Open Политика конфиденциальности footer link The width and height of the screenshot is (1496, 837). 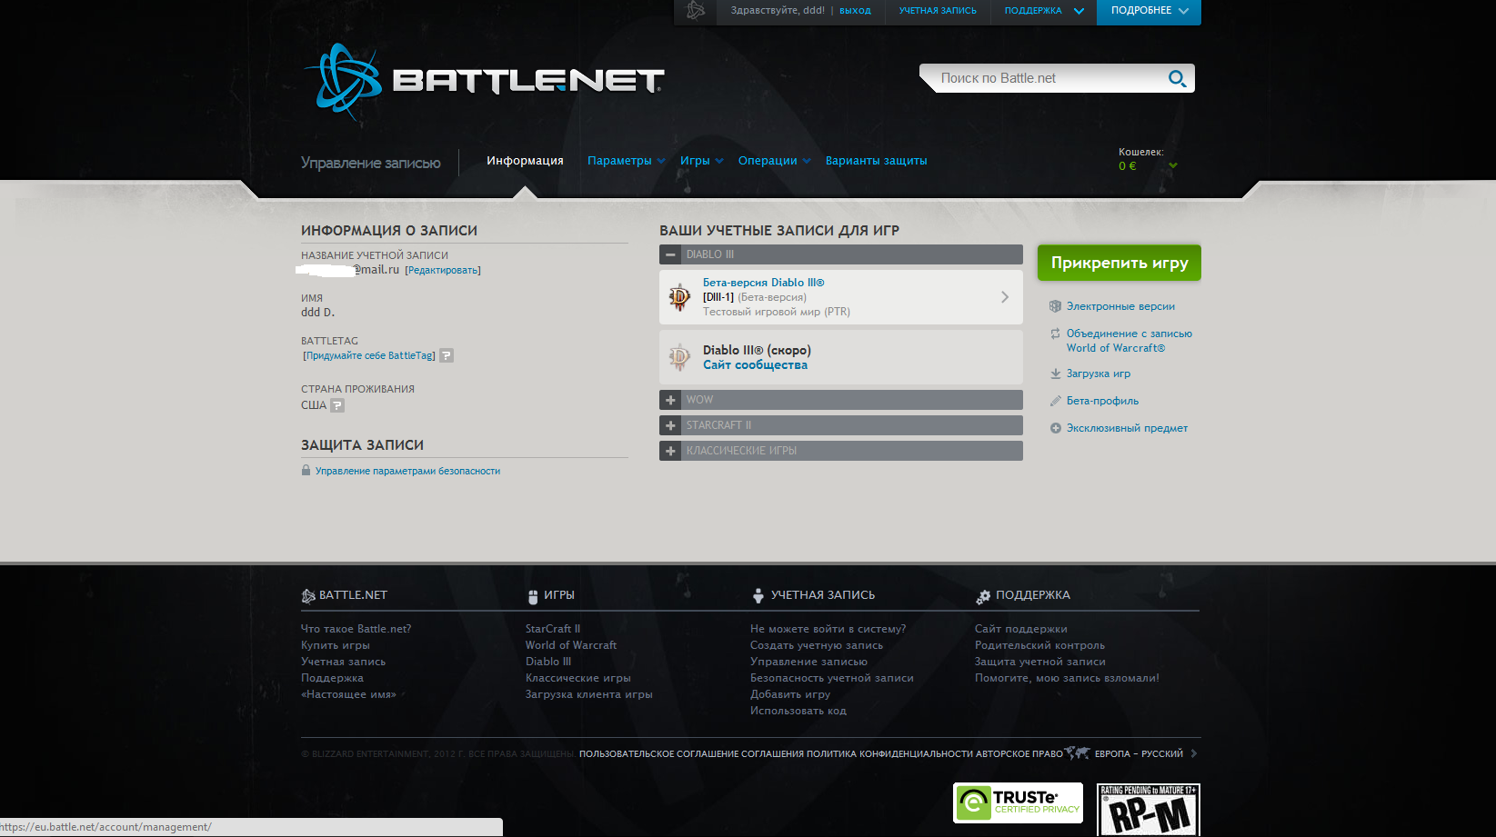(889, 753)
